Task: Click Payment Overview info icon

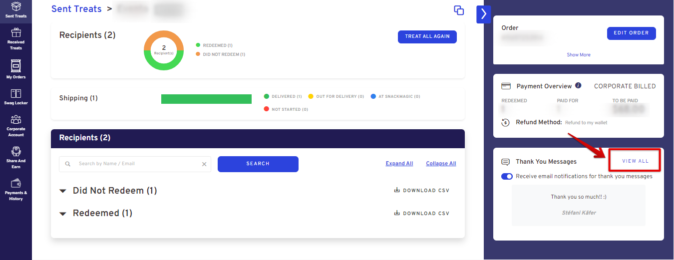Action: coord(578,86)
